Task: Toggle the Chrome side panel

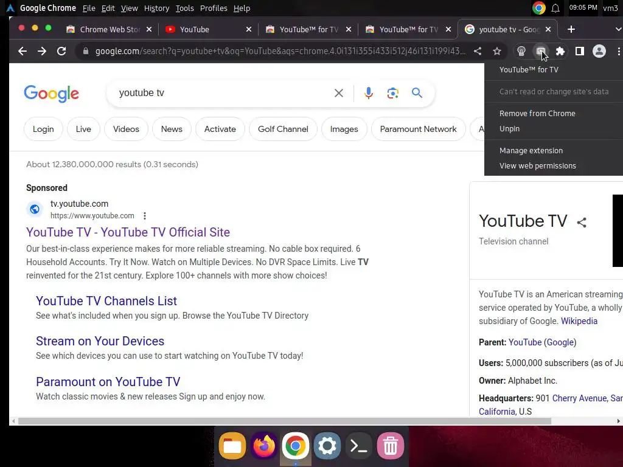Action: pos(580,51)
